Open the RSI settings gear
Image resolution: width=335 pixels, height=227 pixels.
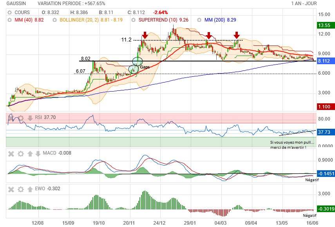coord(21,118)
